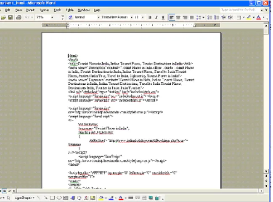This screenshot has height=202, width=273.
Task: Click the Print icon in toolbar
Action: pos(19,17)
